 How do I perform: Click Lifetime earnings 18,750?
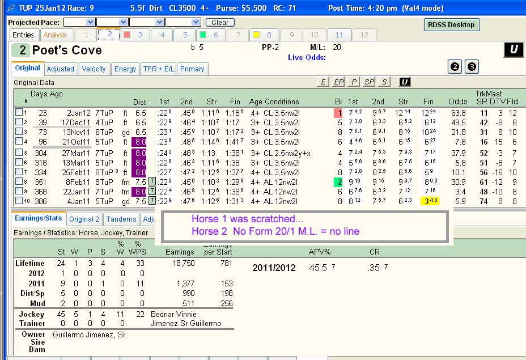tap(184, 263)
